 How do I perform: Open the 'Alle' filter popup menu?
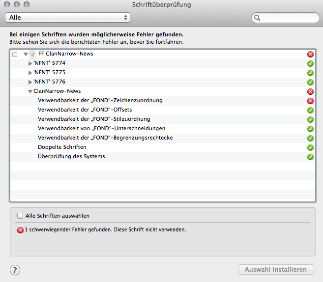[x=67, y=18]
